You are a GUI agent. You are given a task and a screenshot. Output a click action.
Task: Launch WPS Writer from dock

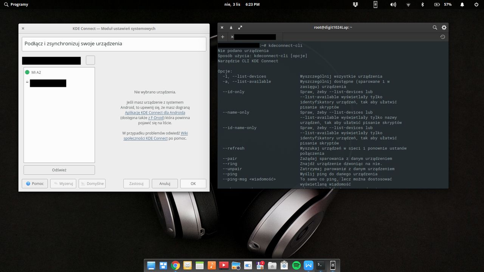(x=309, y=266)
